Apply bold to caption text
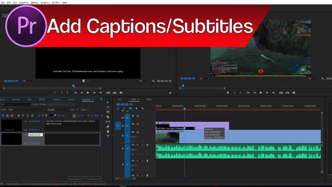This screenshot has height=187, width=332. [x=19, y=116]
